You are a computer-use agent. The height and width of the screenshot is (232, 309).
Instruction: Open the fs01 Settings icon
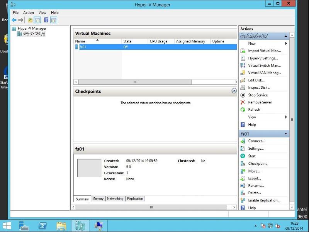coord(243,149)
